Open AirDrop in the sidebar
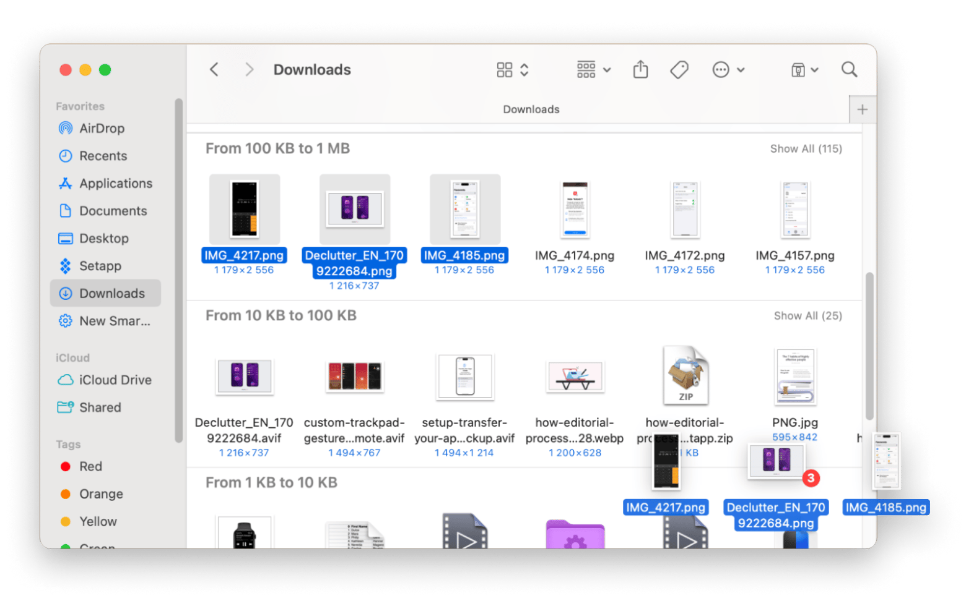The image size is (966, 606). pos(102,129)
